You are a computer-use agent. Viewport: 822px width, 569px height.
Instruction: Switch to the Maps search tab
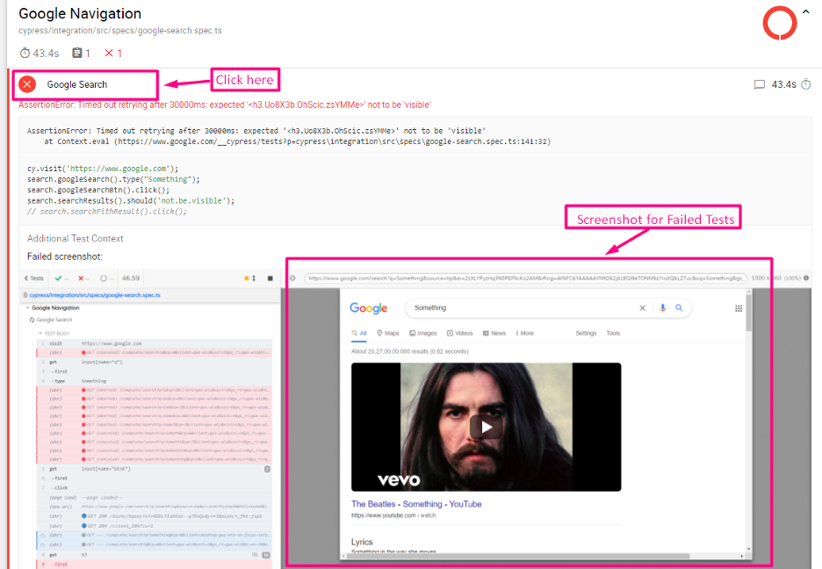point(387,334)
